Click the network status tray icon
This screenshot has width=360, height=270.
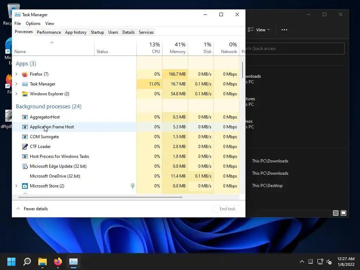pyautogui.click(x=320, y=262)
